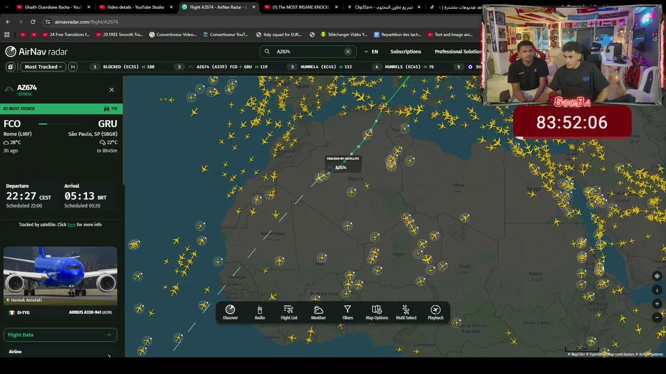Click the AirNav radar logo
The image size is (666, 374).
[36, 51]
